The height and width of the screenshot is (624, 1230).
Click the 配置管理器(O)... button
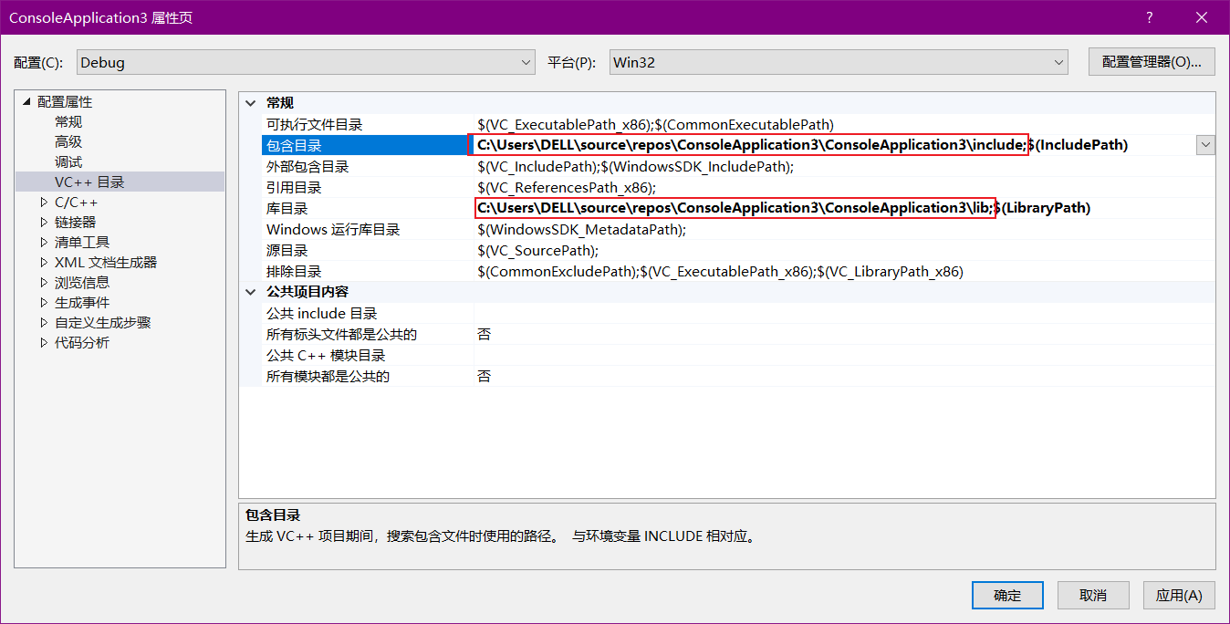[x=1152, y=62]
